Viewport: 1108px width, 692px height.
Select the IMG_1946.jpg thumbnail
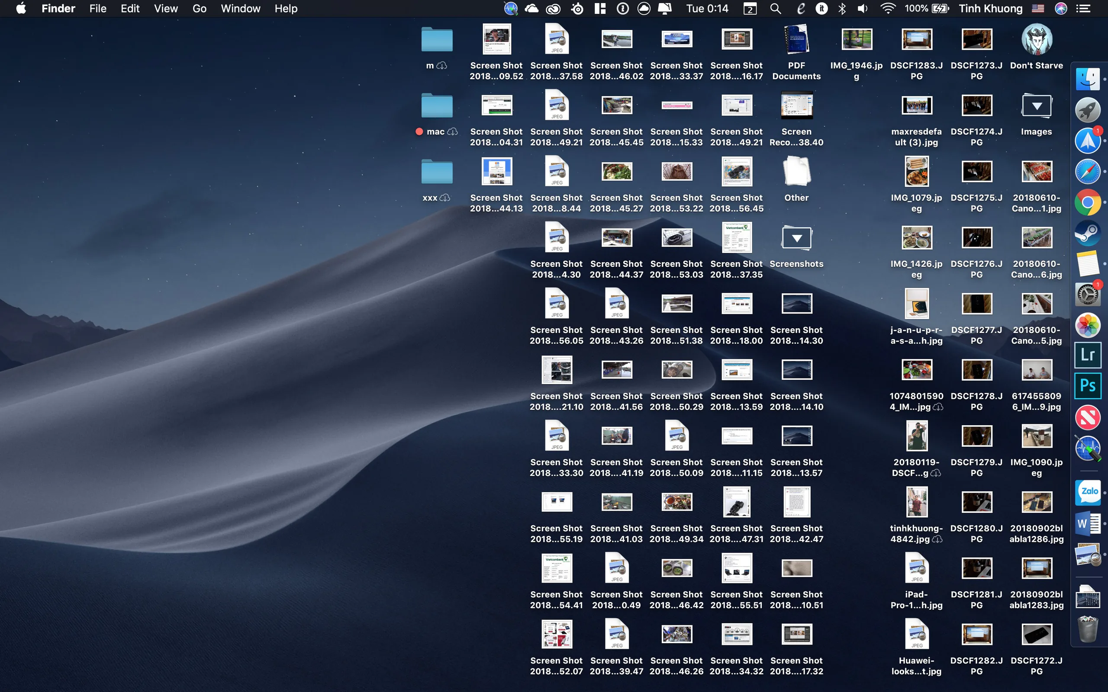[x=857, y=40]
